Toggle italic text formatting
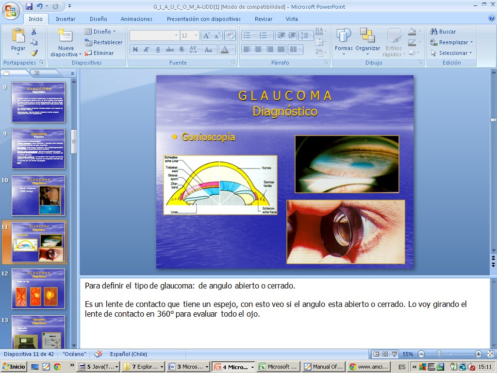The height and width of the screenshot is (373, 497). [146, 50]
